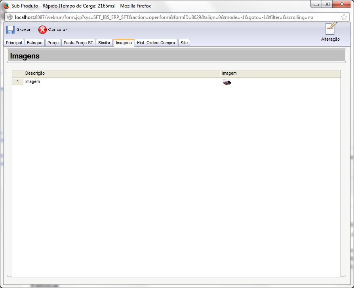The width and height of the screenshot is (354, 288).
Task: Switch to the Estoque tab
Action: (x=34, y=43)
